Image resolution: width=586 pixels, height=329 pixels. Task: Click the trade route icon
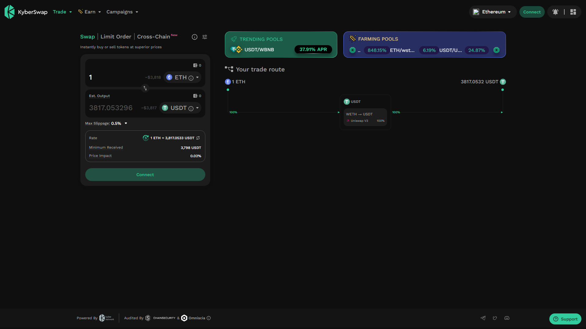[x=229, y=69]
